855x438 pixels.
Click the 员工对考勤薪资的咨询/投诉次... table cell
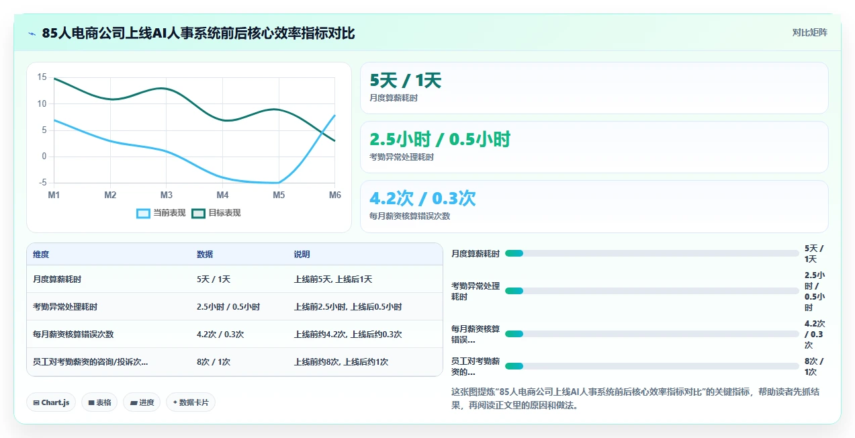click(x=91, y=362)
